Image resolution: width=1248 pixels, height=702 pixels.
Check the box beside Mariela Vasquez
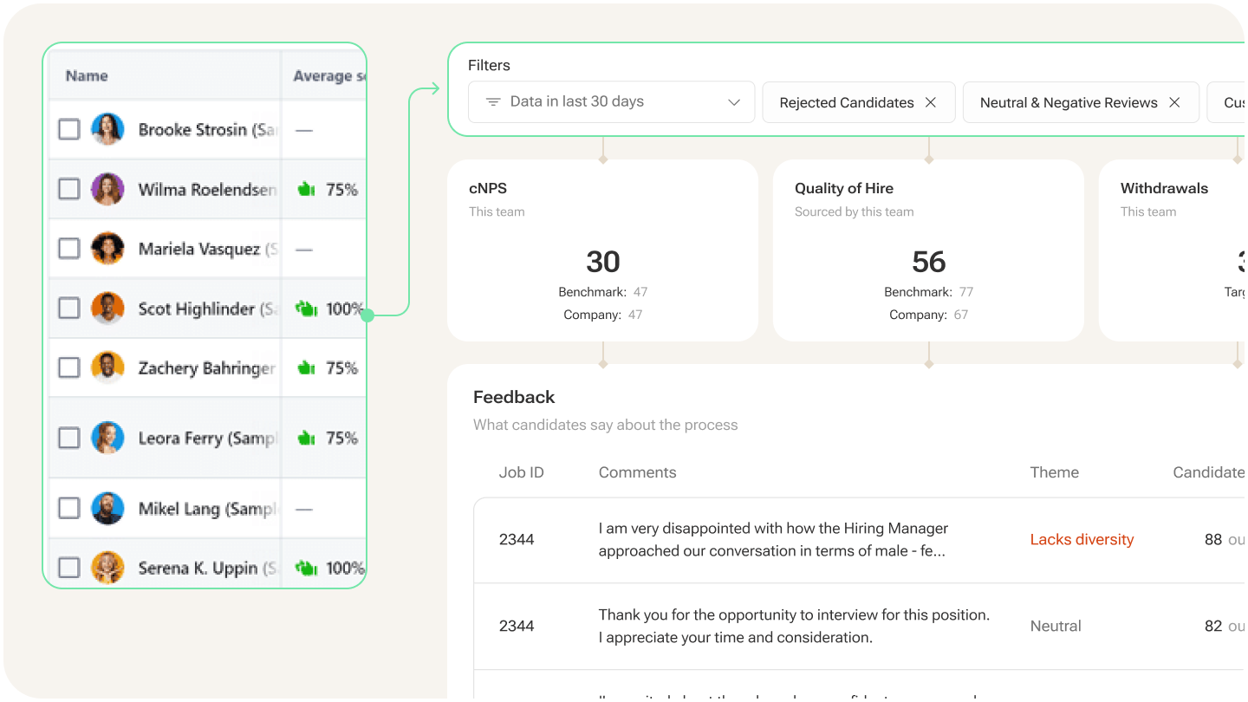[69, 249]
